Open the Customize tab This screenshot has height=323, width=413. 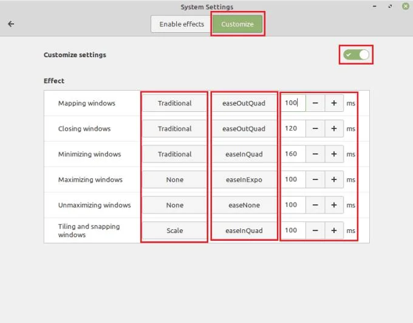click(237, 24)
